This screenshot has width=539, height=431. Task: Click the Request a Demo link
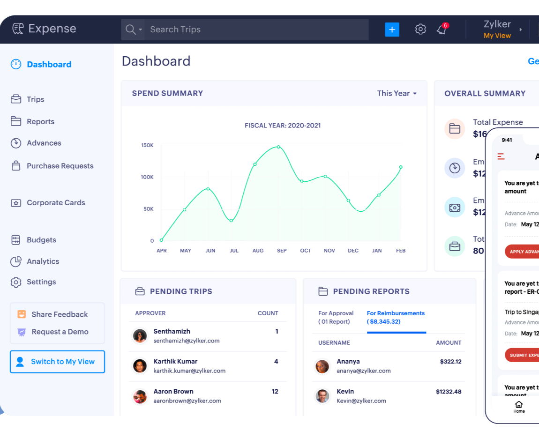60,332
